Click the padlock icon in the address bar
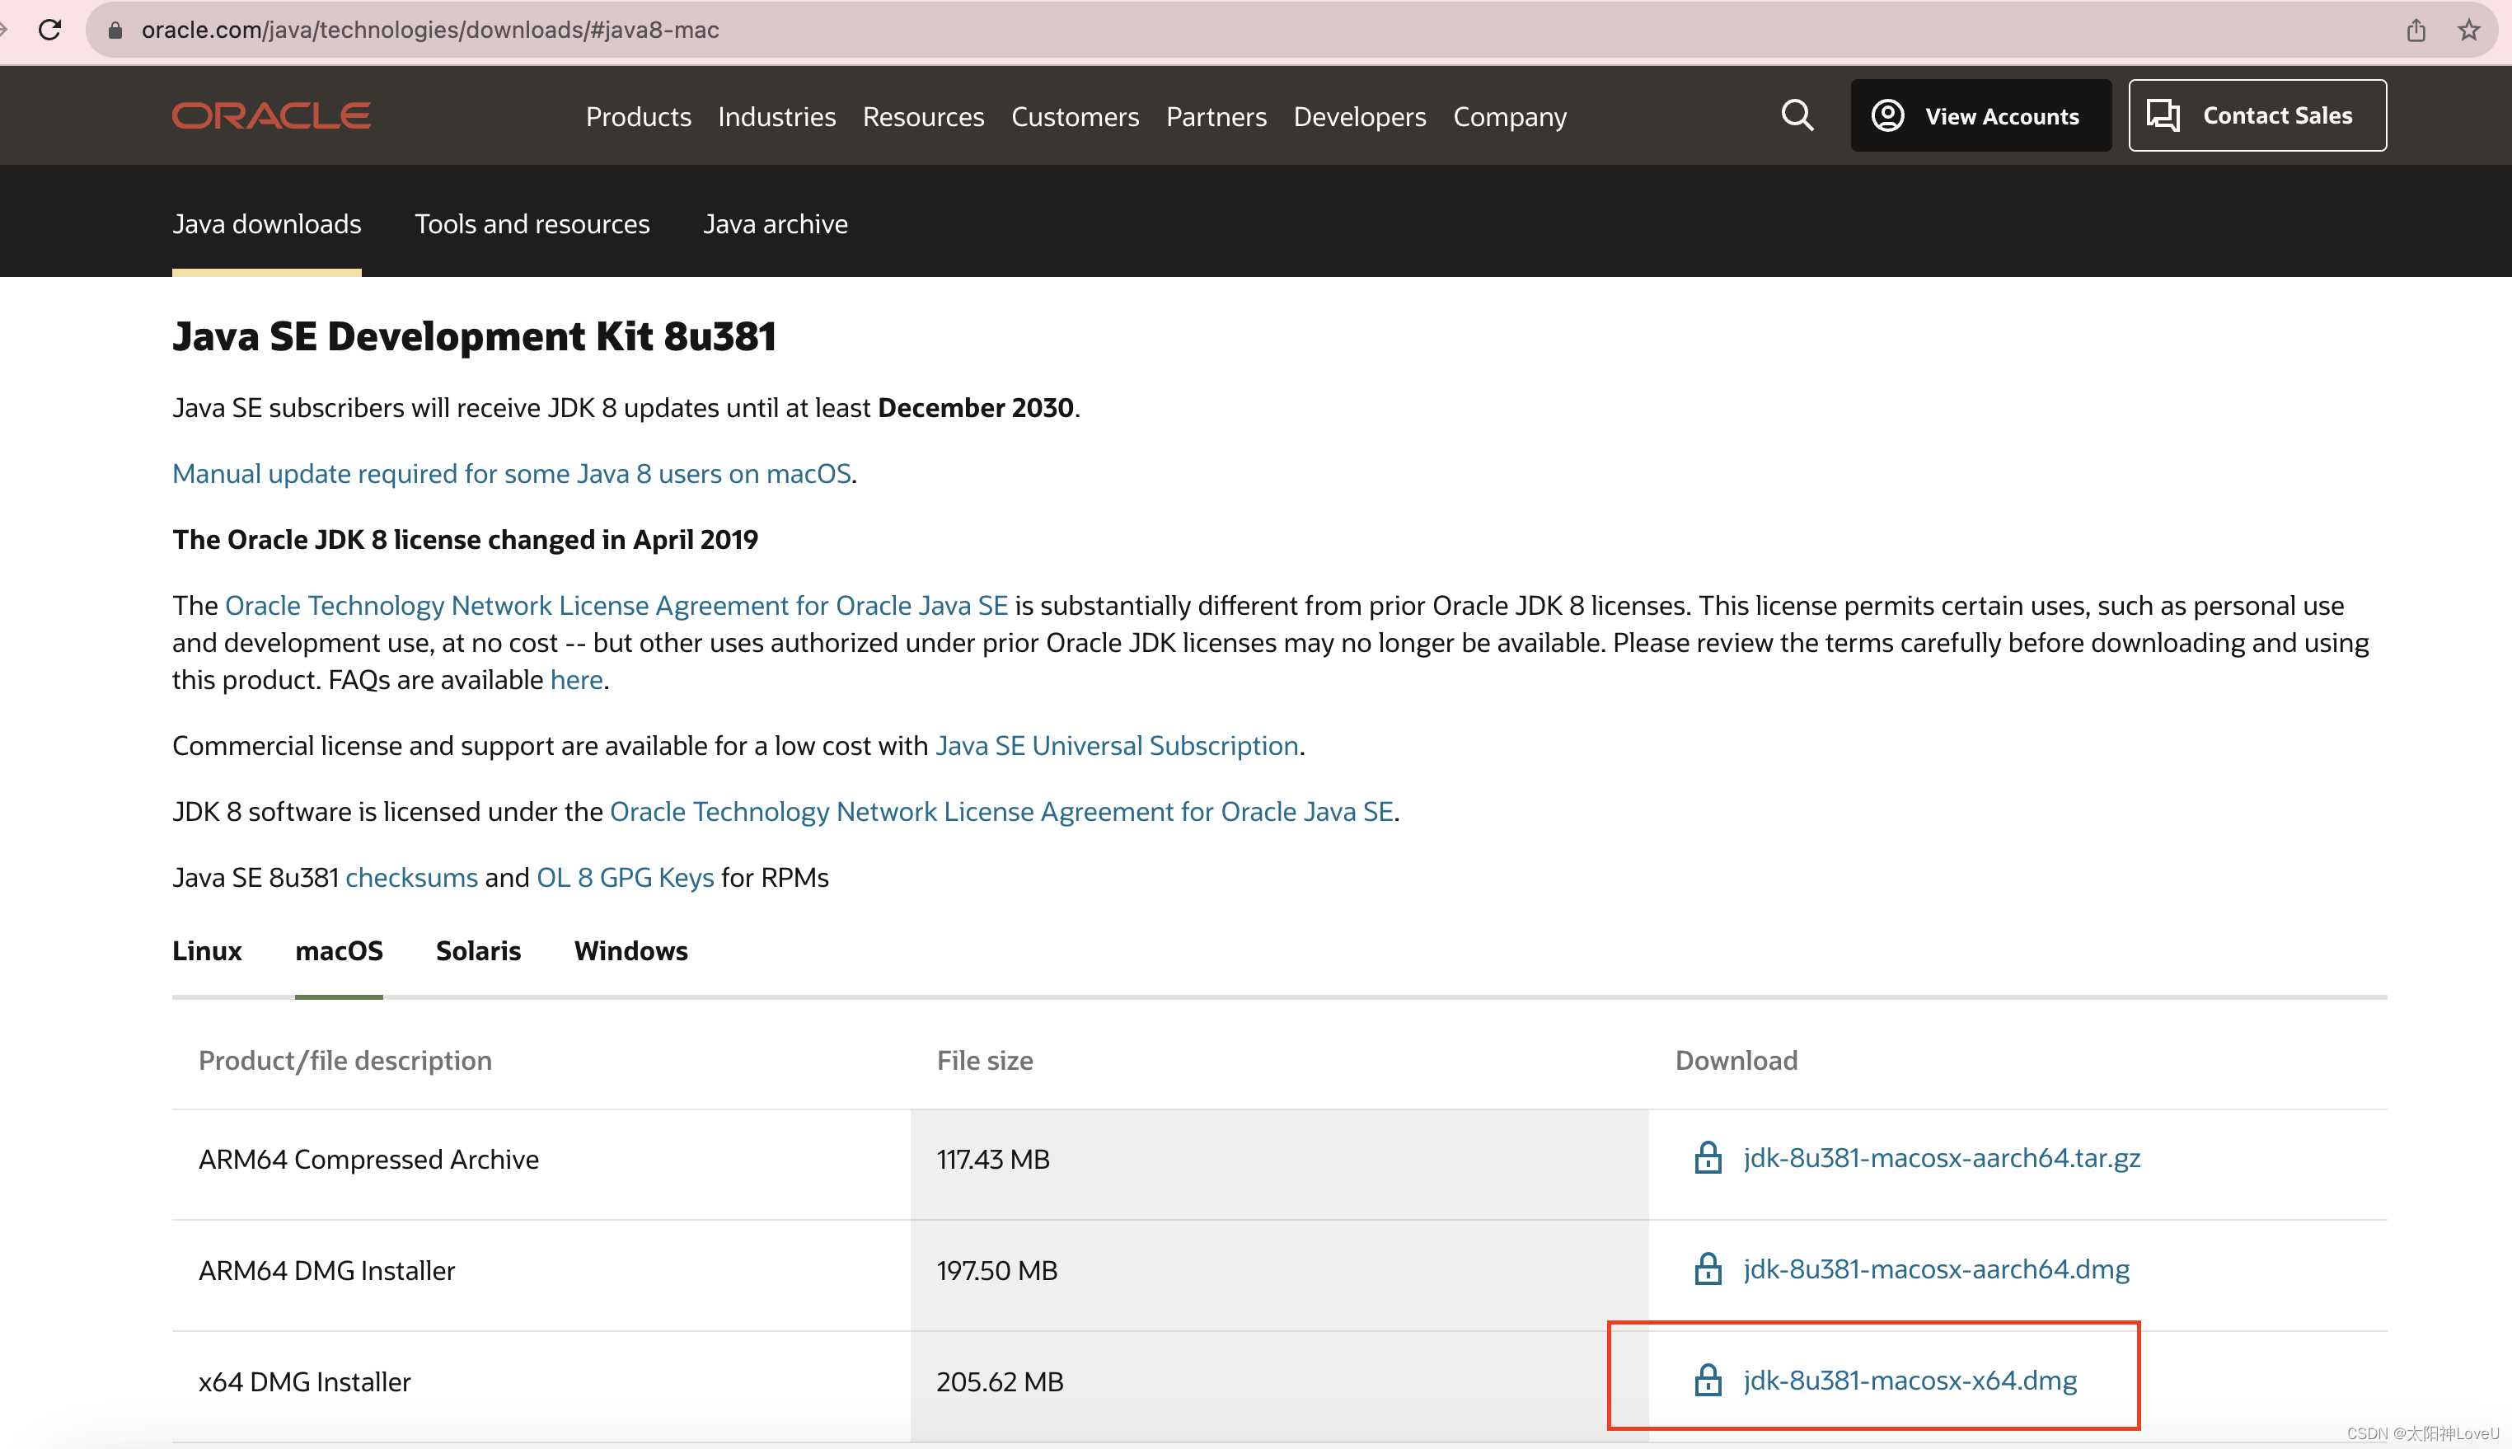The width and height of the screenshot is (2512, 1449). tap(115, 30)
